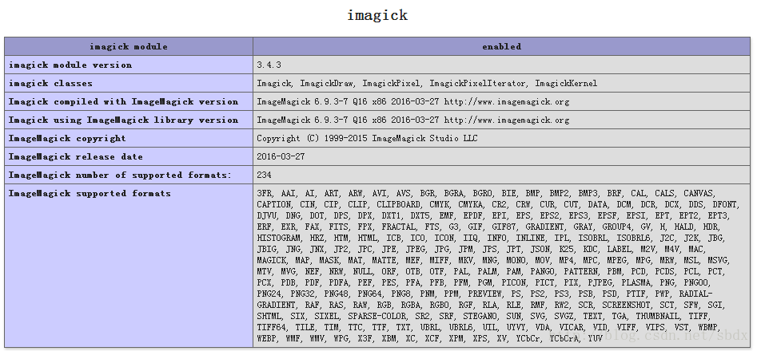Click 'TIFF64' in the formats list
The height and width of the screenshot is (351, 757).
[271, 327]
